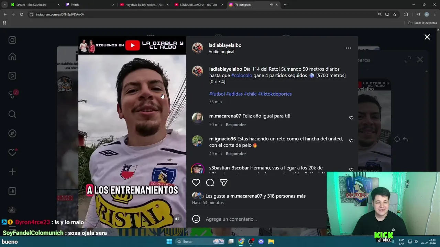Open the apps grid in the bookmarks bar
This screenshot has width=440, height=247.
coord(4,23)
